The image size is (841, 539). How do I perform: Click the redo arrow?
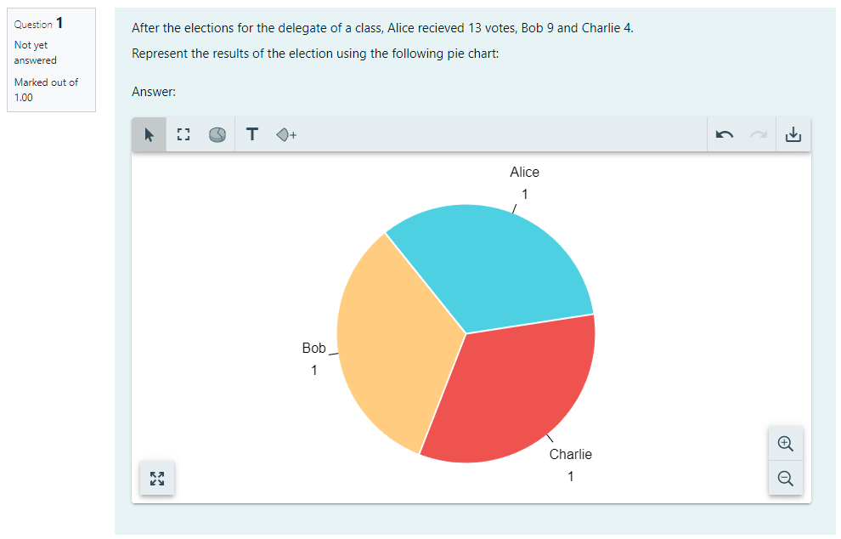coord(759,134)
